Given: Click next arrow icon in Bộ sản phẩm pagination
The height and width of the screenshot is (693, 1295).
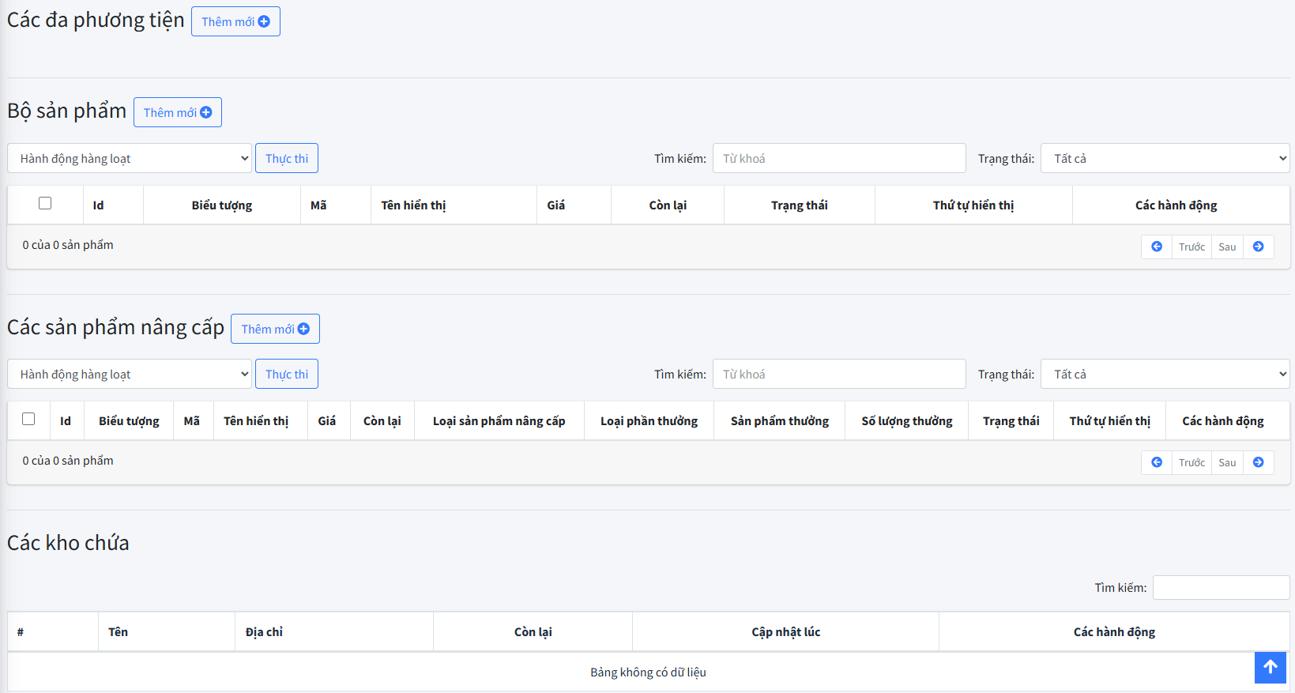Looking at the screenshot, I should [1258, 247].
